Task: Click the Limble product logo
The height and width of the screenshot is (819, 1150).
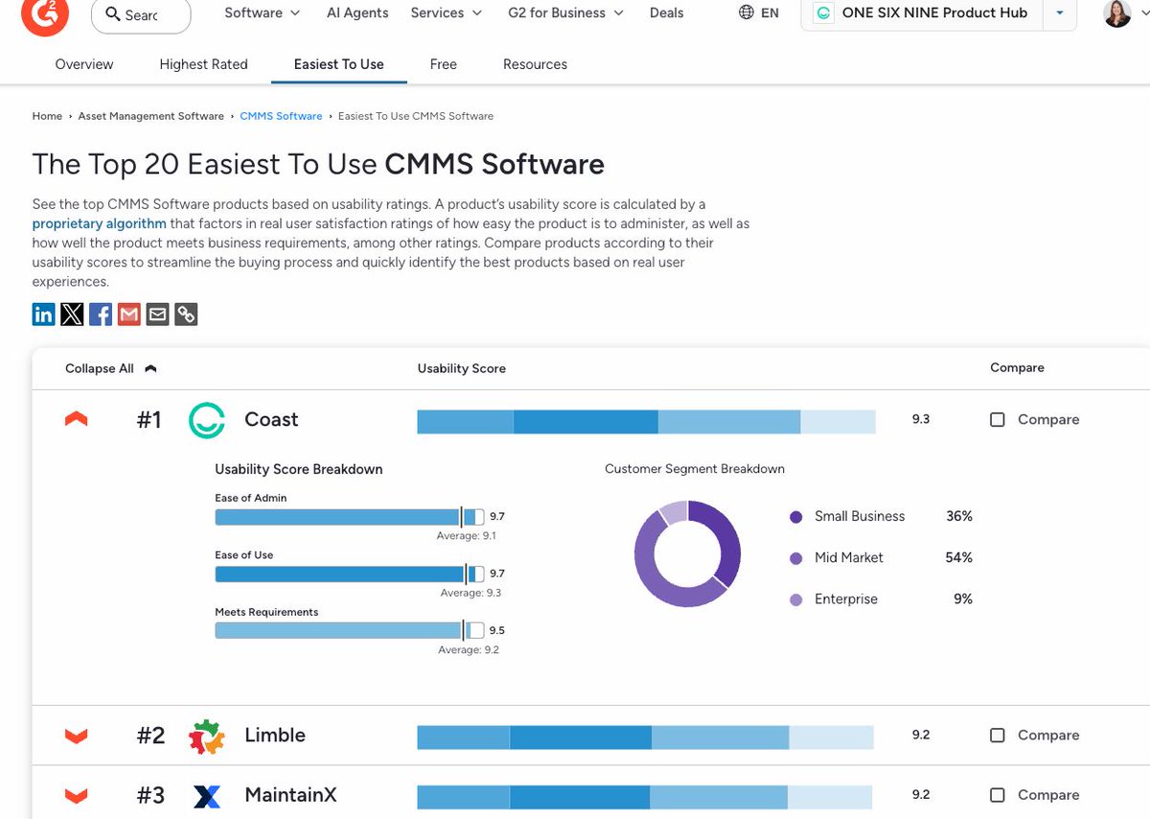Action: click(206, 736)
